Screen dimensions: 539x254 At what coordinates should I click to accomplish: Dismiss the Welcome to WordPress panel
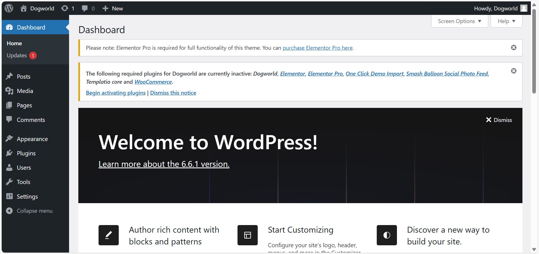499,120
